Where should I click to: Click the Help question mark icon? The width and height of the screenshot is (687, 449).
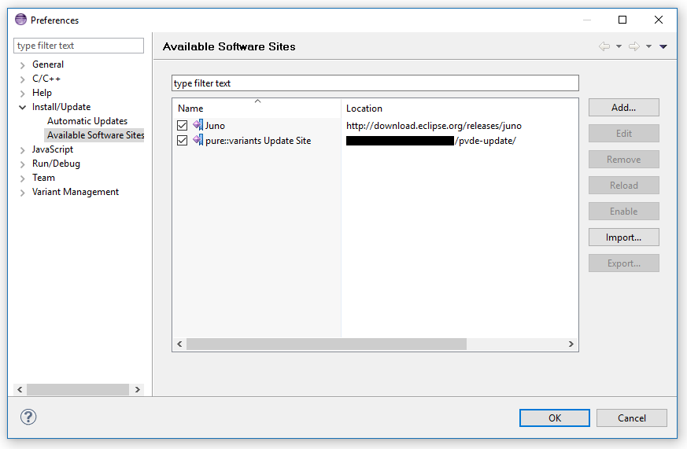pos(29,418)
